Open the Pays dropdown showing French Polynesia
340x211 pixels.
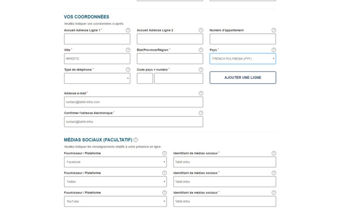coord(243,58)
